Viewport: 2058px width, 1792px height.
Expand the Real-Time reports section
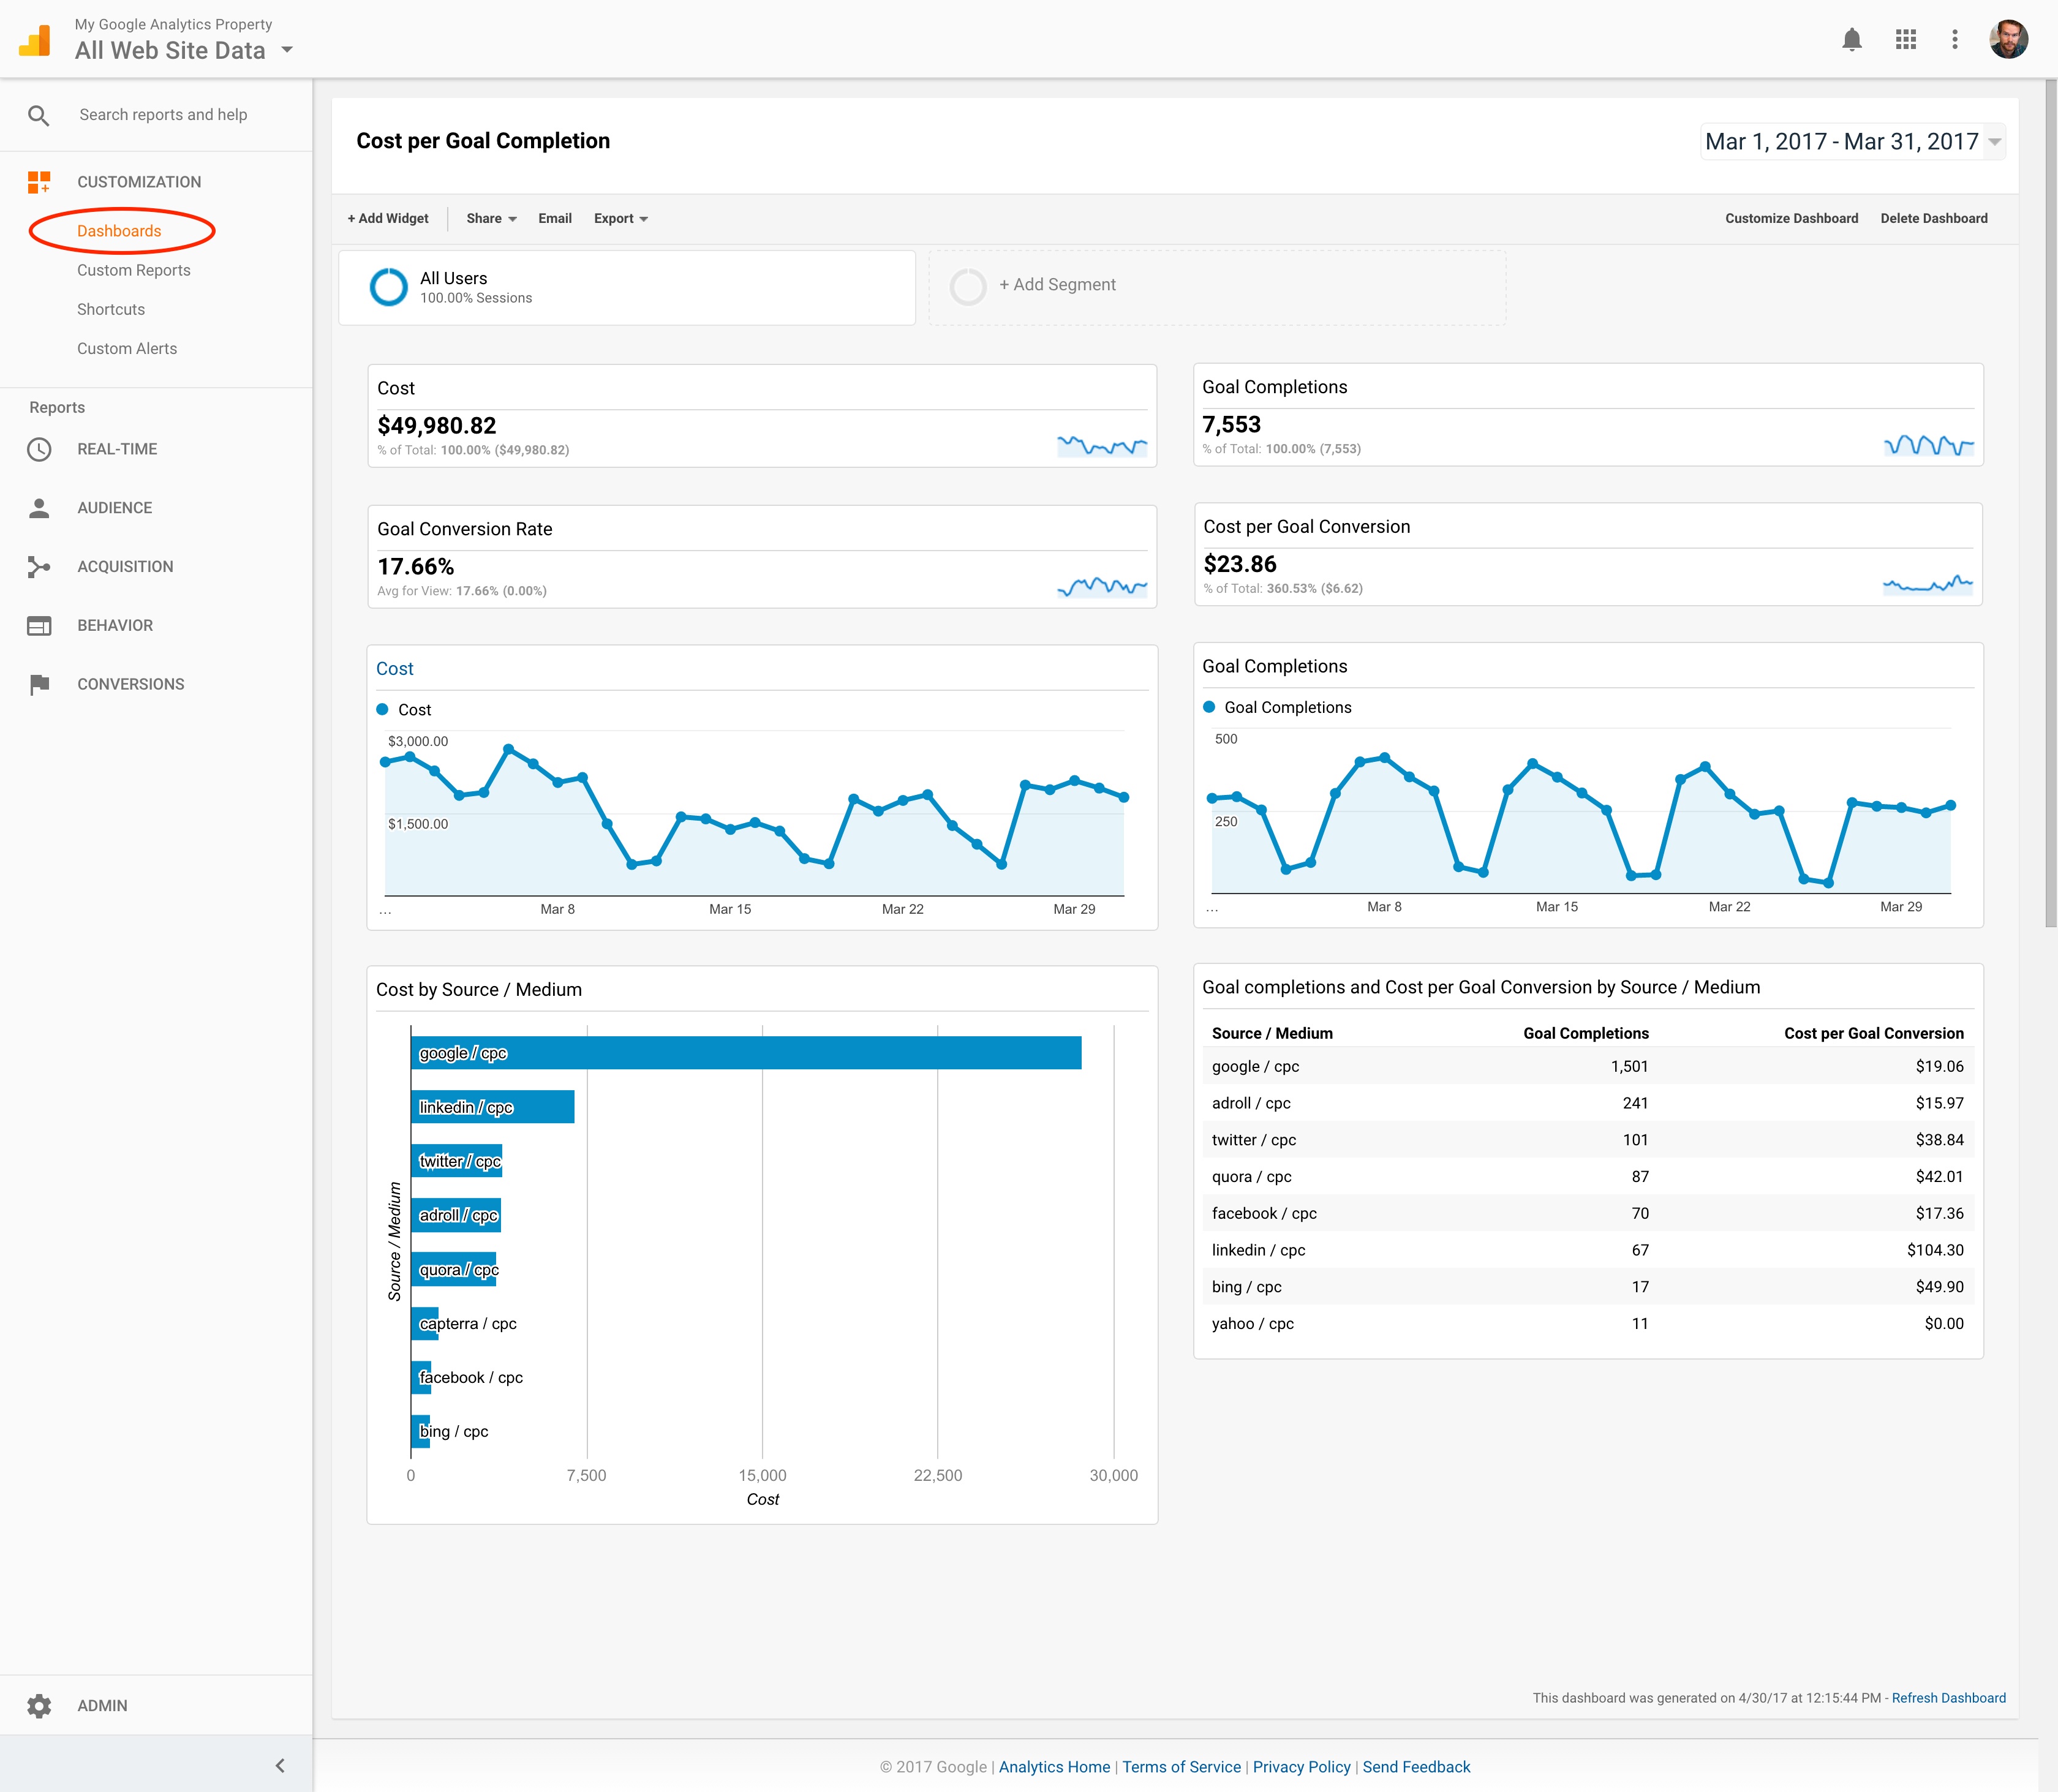117,449
